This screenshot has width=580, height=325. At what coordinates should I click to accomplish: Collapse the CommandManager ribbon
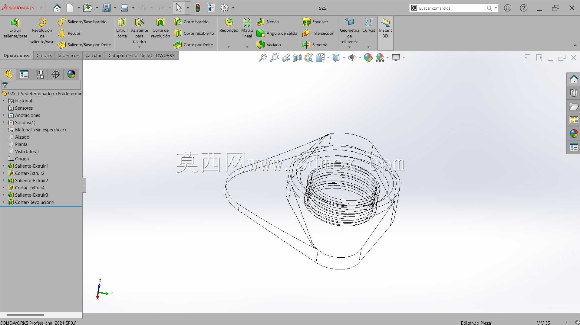point(575,45)
